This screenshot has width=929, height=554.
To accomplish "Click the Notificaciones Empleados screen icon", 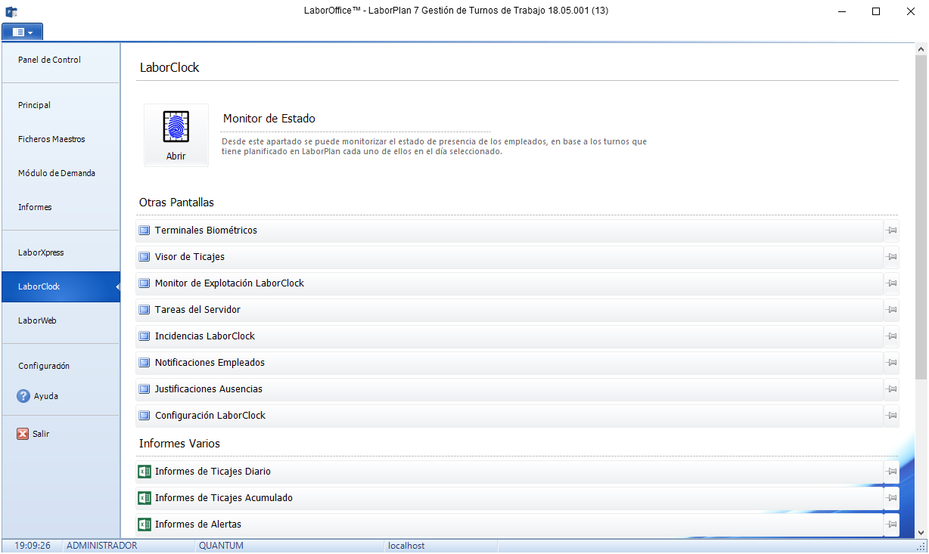I will [144, 363].
